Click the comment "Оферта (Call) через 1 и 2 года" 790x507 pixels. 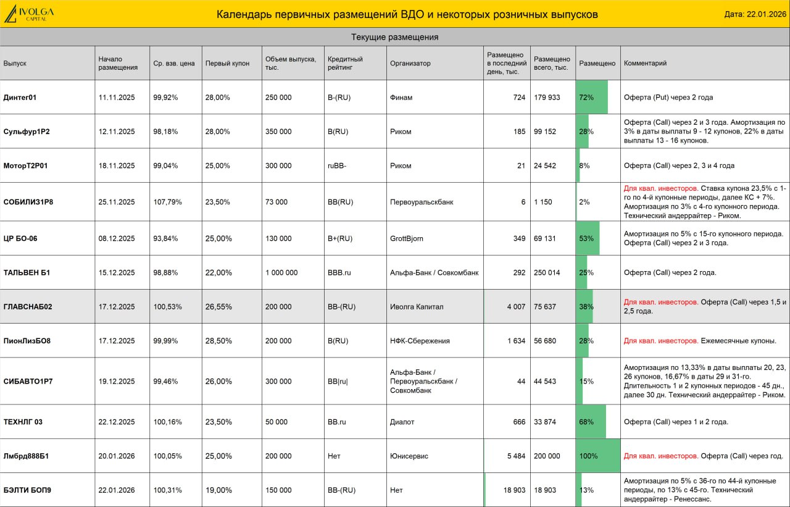coord(676,422)
